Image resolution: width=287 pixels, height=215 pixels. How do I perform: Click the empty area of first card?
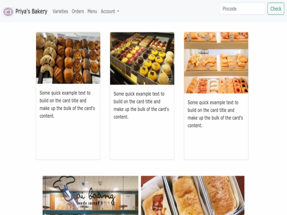[68, 140]
